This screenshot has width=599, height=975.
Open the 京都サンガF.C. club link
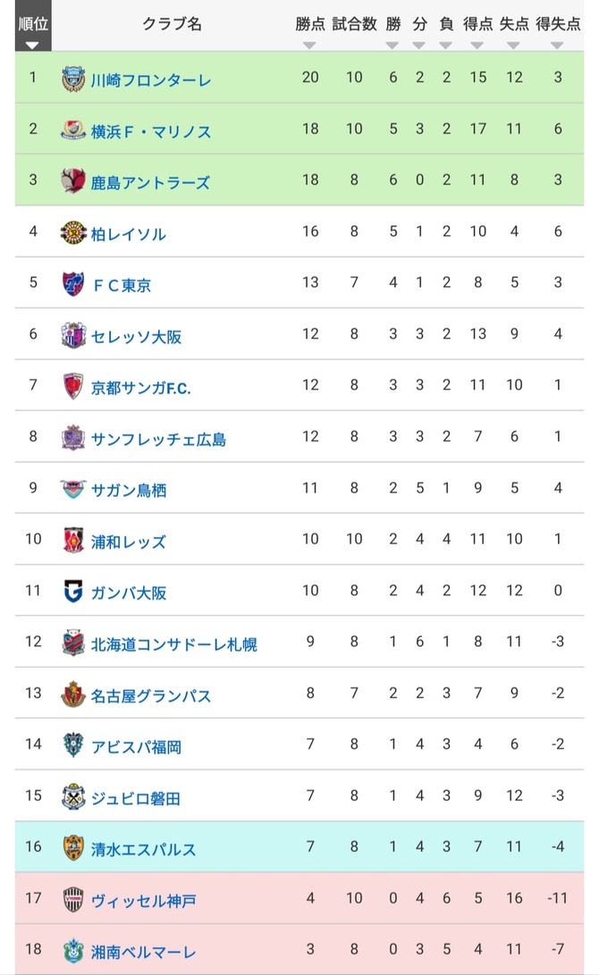pyautogui.click(x=141, y=388)
